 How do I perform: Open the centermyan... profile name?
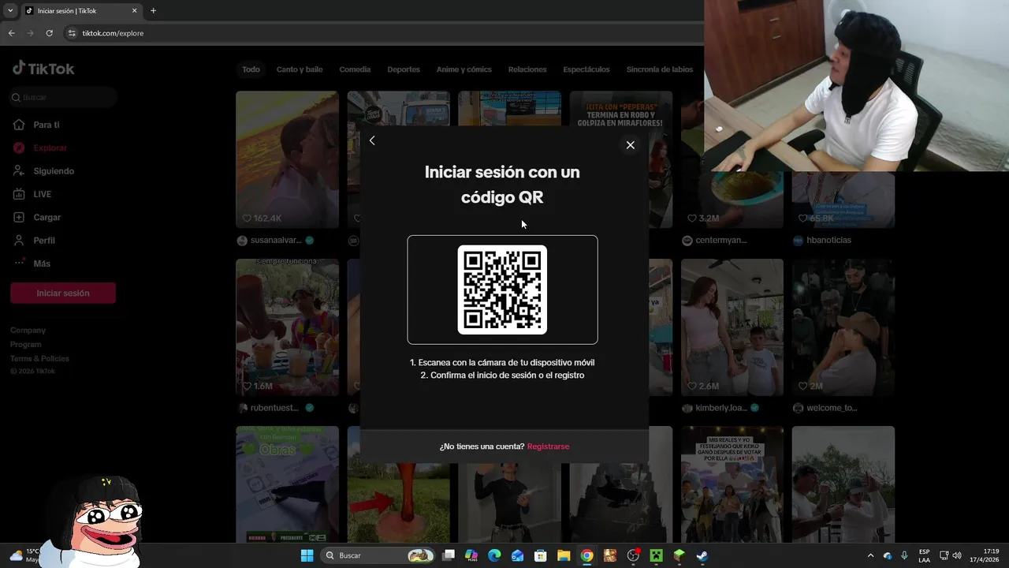click(x=721, y=241)
